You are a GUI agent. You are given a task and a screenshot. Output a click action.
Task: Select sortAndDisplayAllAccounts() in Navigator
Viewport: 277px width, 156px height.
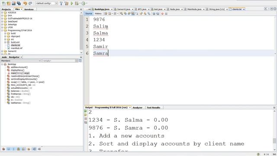pyautogui.click(x=24, y=79)
